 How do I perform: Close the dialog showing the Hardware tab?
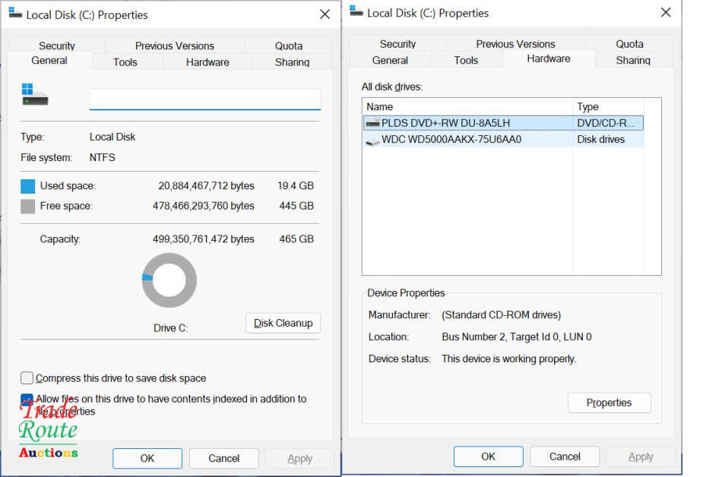point(666,13)
